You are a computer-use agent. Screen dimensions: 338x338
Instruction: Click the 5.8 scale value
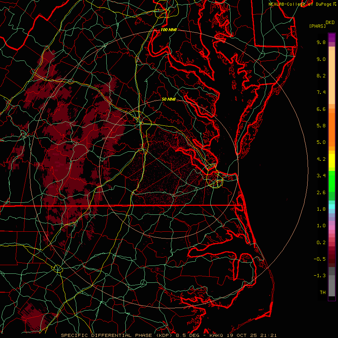(x=321, y=126)
